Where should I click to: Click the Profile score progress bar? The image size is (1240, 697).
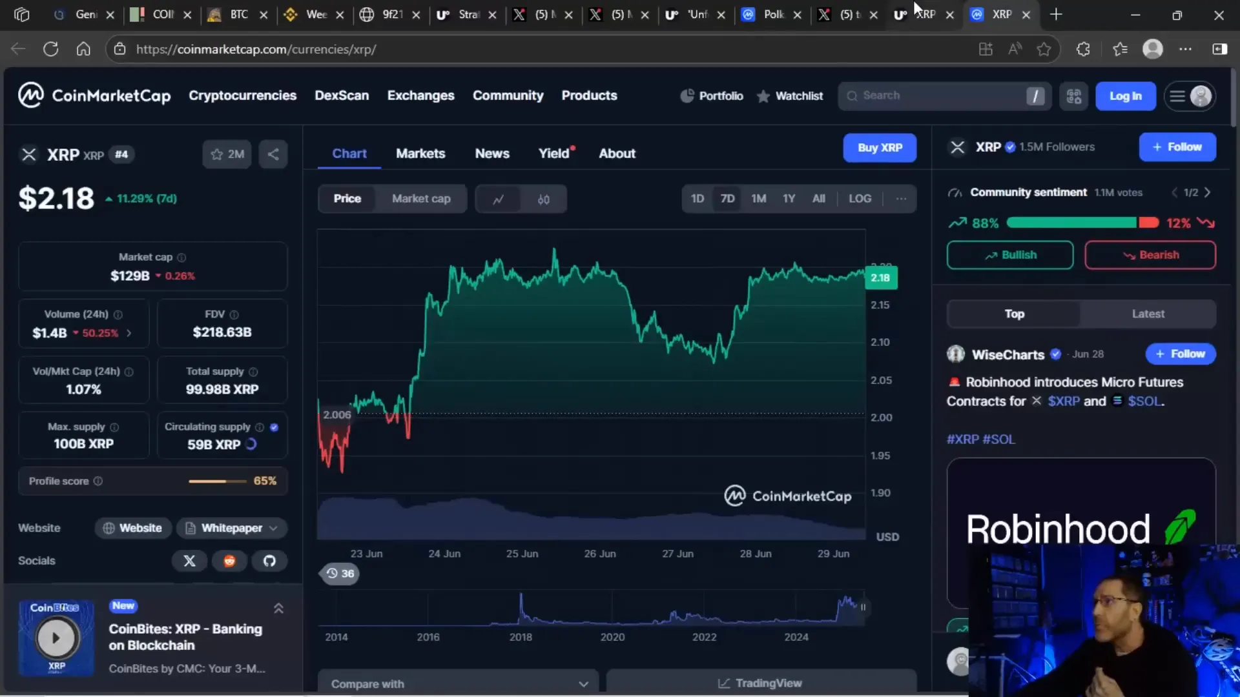coord(218,481)
